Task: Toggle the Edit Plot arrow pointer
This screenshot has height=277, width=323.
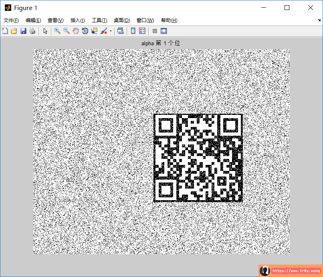Action: point(45,31)
